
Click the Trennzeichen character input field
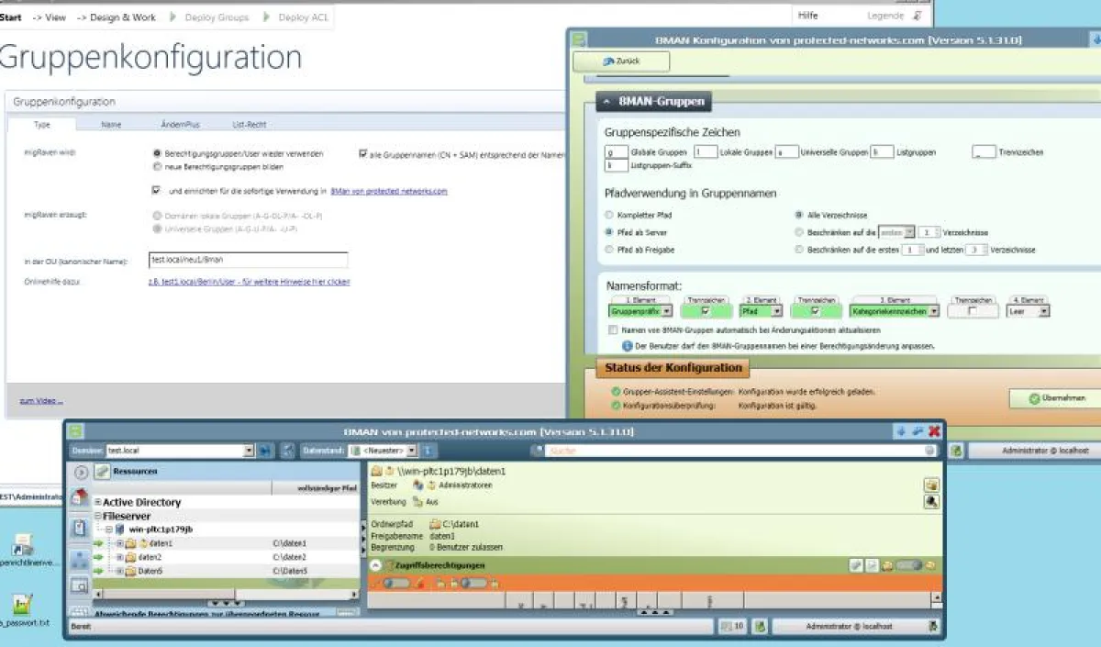pyautogui.click(x=984, y=152)
